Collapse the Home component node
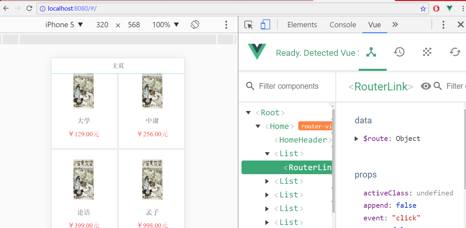 coord(258,126)
